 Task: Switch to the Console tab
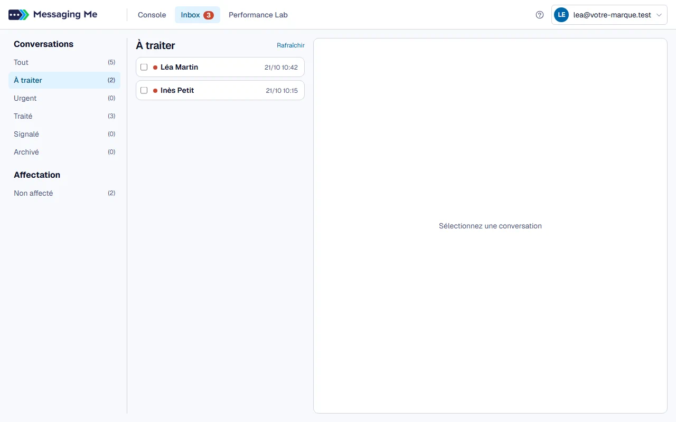152,15
